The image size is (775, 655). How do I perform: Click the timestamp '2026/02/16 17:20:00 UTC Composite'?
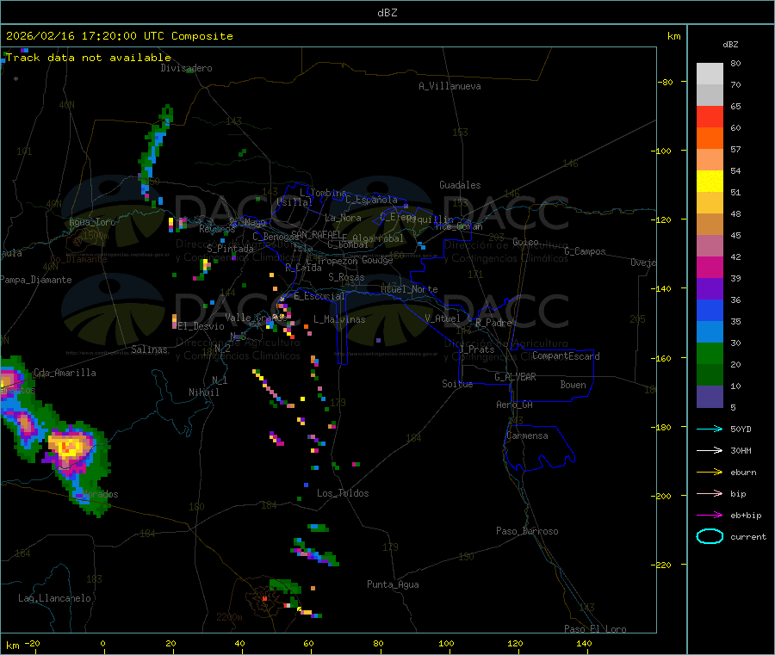click(x=119, y=36)
